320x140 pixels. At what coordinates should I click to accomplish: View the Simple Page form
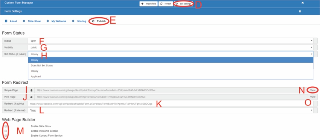pyautogui.click(x=312, y=90)
